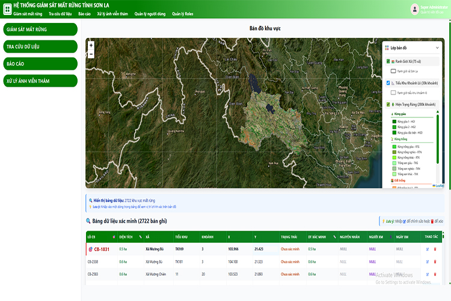Click the delete icon for row CB-1831

click(x=435, y=249)
